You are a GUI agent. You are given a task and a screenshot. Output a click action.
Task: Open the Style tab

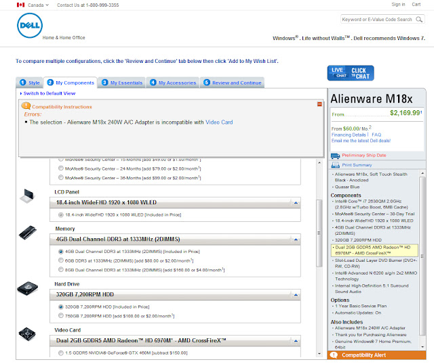point(30,83)
